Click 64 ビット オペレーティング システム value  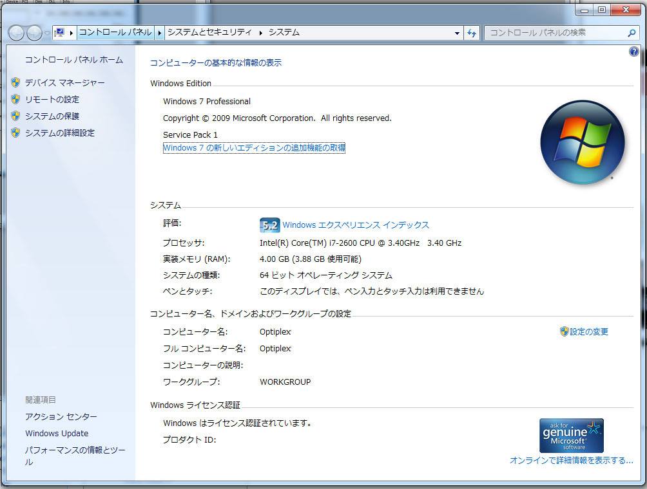click(x=326, y=275)
